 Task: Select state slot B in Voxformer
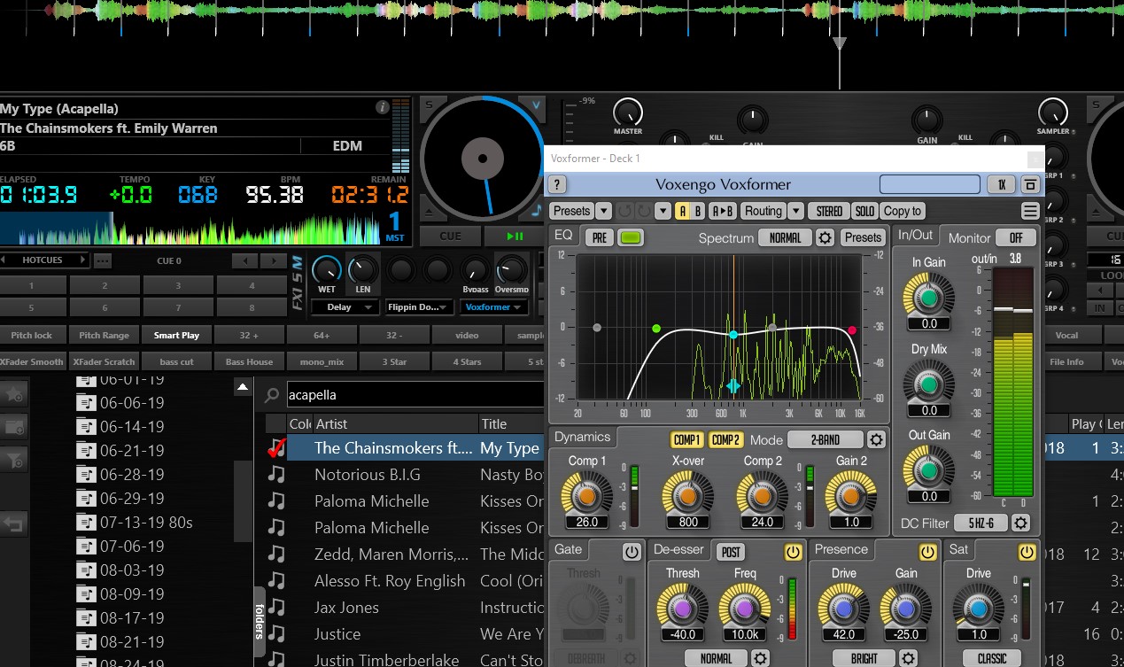pos(699,211)
